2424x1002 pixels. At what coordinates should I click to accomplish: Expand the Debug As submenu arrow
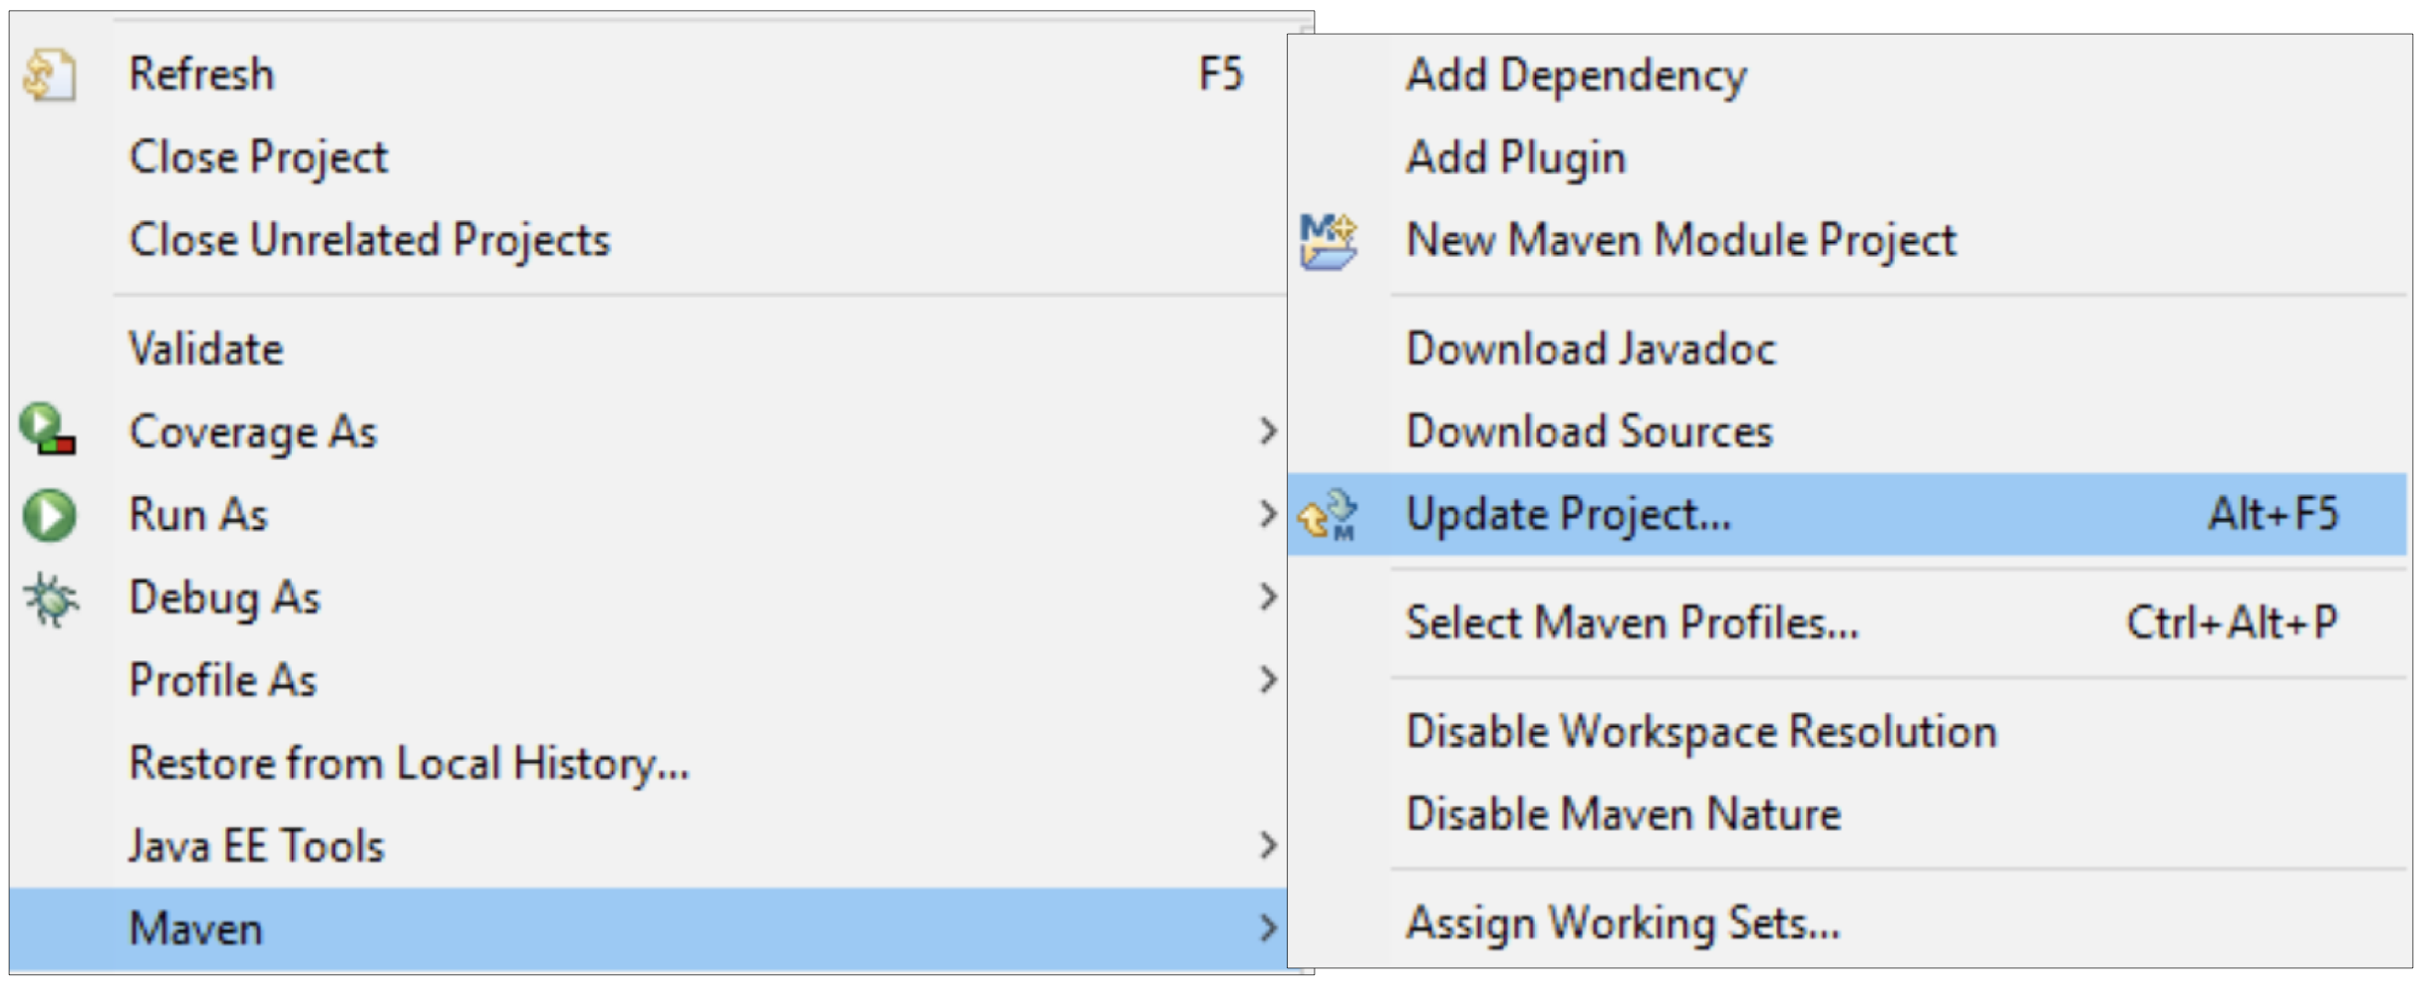(1267, 598)
